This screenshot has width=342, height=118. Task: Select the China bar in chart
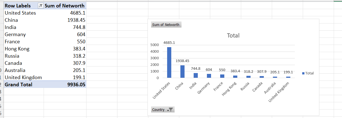click(182, 71)
